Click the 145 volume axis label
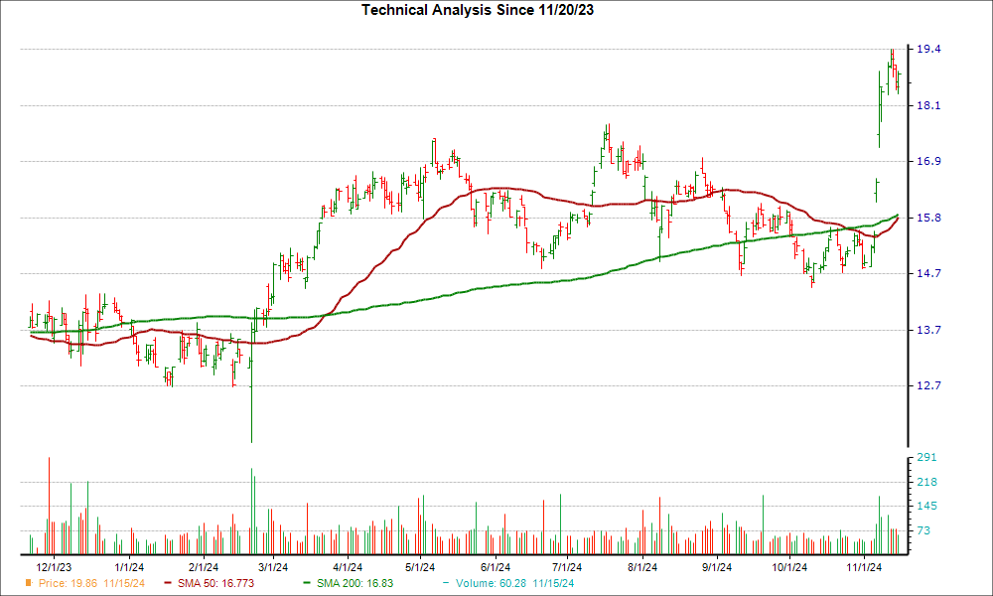 click(x=926, y=506)
